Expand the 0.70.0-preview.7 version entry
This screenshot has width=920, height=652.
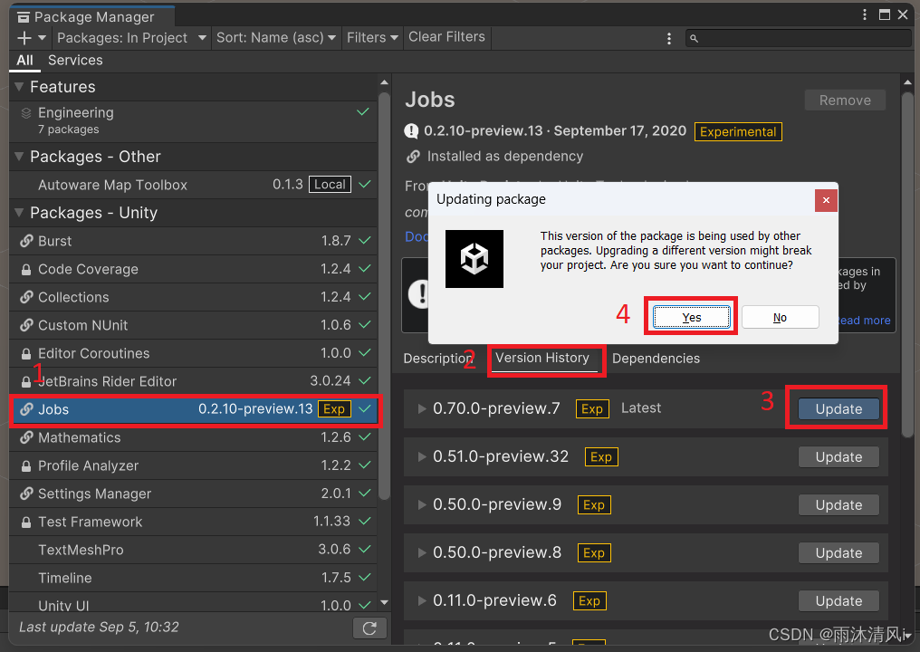click(x=422, y=409)
